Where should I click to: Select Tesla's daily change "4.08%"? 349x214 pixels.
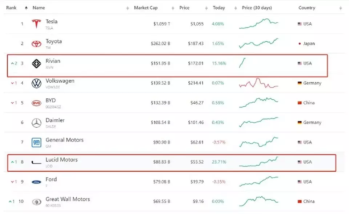[218, 24]
